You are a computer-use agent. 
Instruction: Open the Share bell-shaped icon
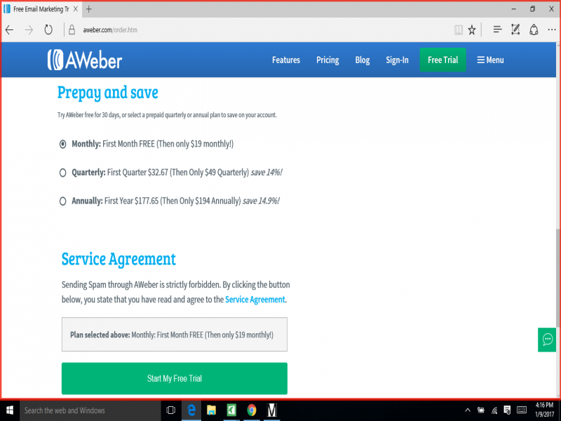(x=534, y=29)
